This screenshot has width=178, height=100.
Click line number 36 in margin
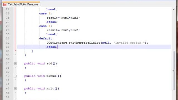[x=8, y=59]
